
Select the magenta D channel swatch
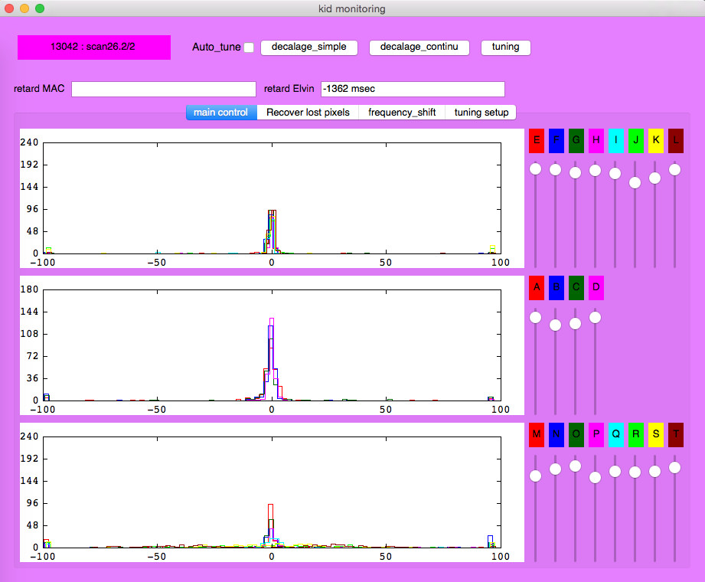point(596,288)
